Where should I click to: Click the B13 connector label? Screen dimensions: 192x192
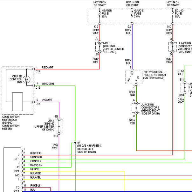tap(182, 95)
